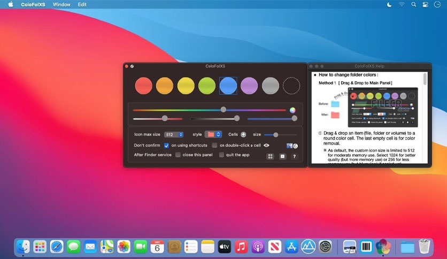447x259 pixels.
Task: Open Notes from the Dock
Action: point(207,247)
